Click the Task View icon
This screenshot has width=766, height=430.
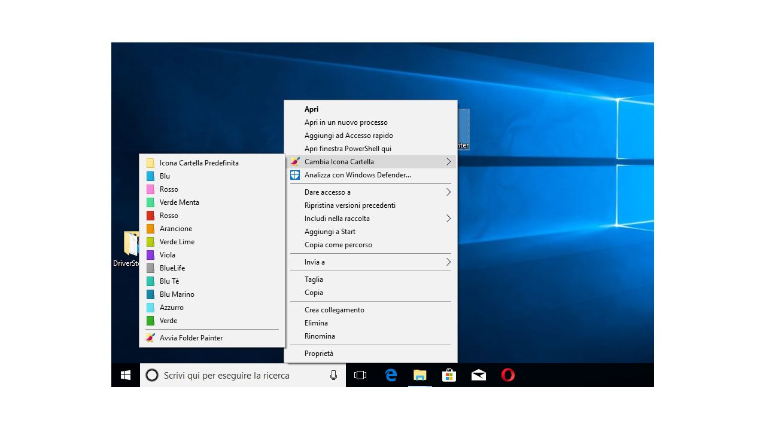tap(360, 375)
